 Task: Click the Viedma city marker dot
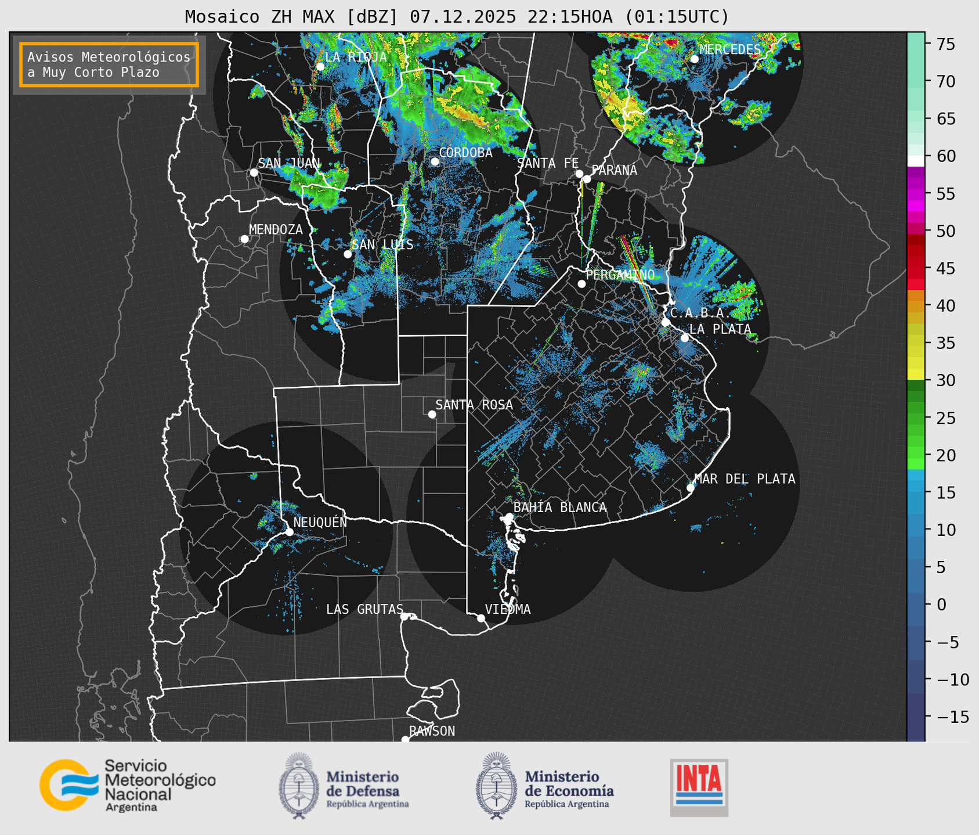point(481,618)
